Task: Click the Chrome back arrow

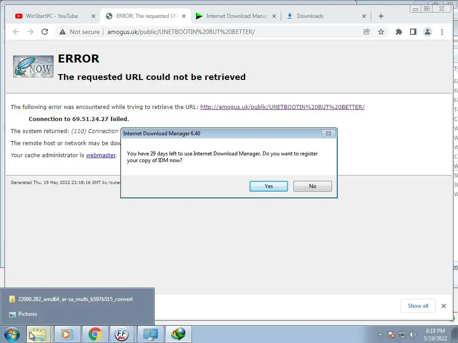Action: click(16, 32)
